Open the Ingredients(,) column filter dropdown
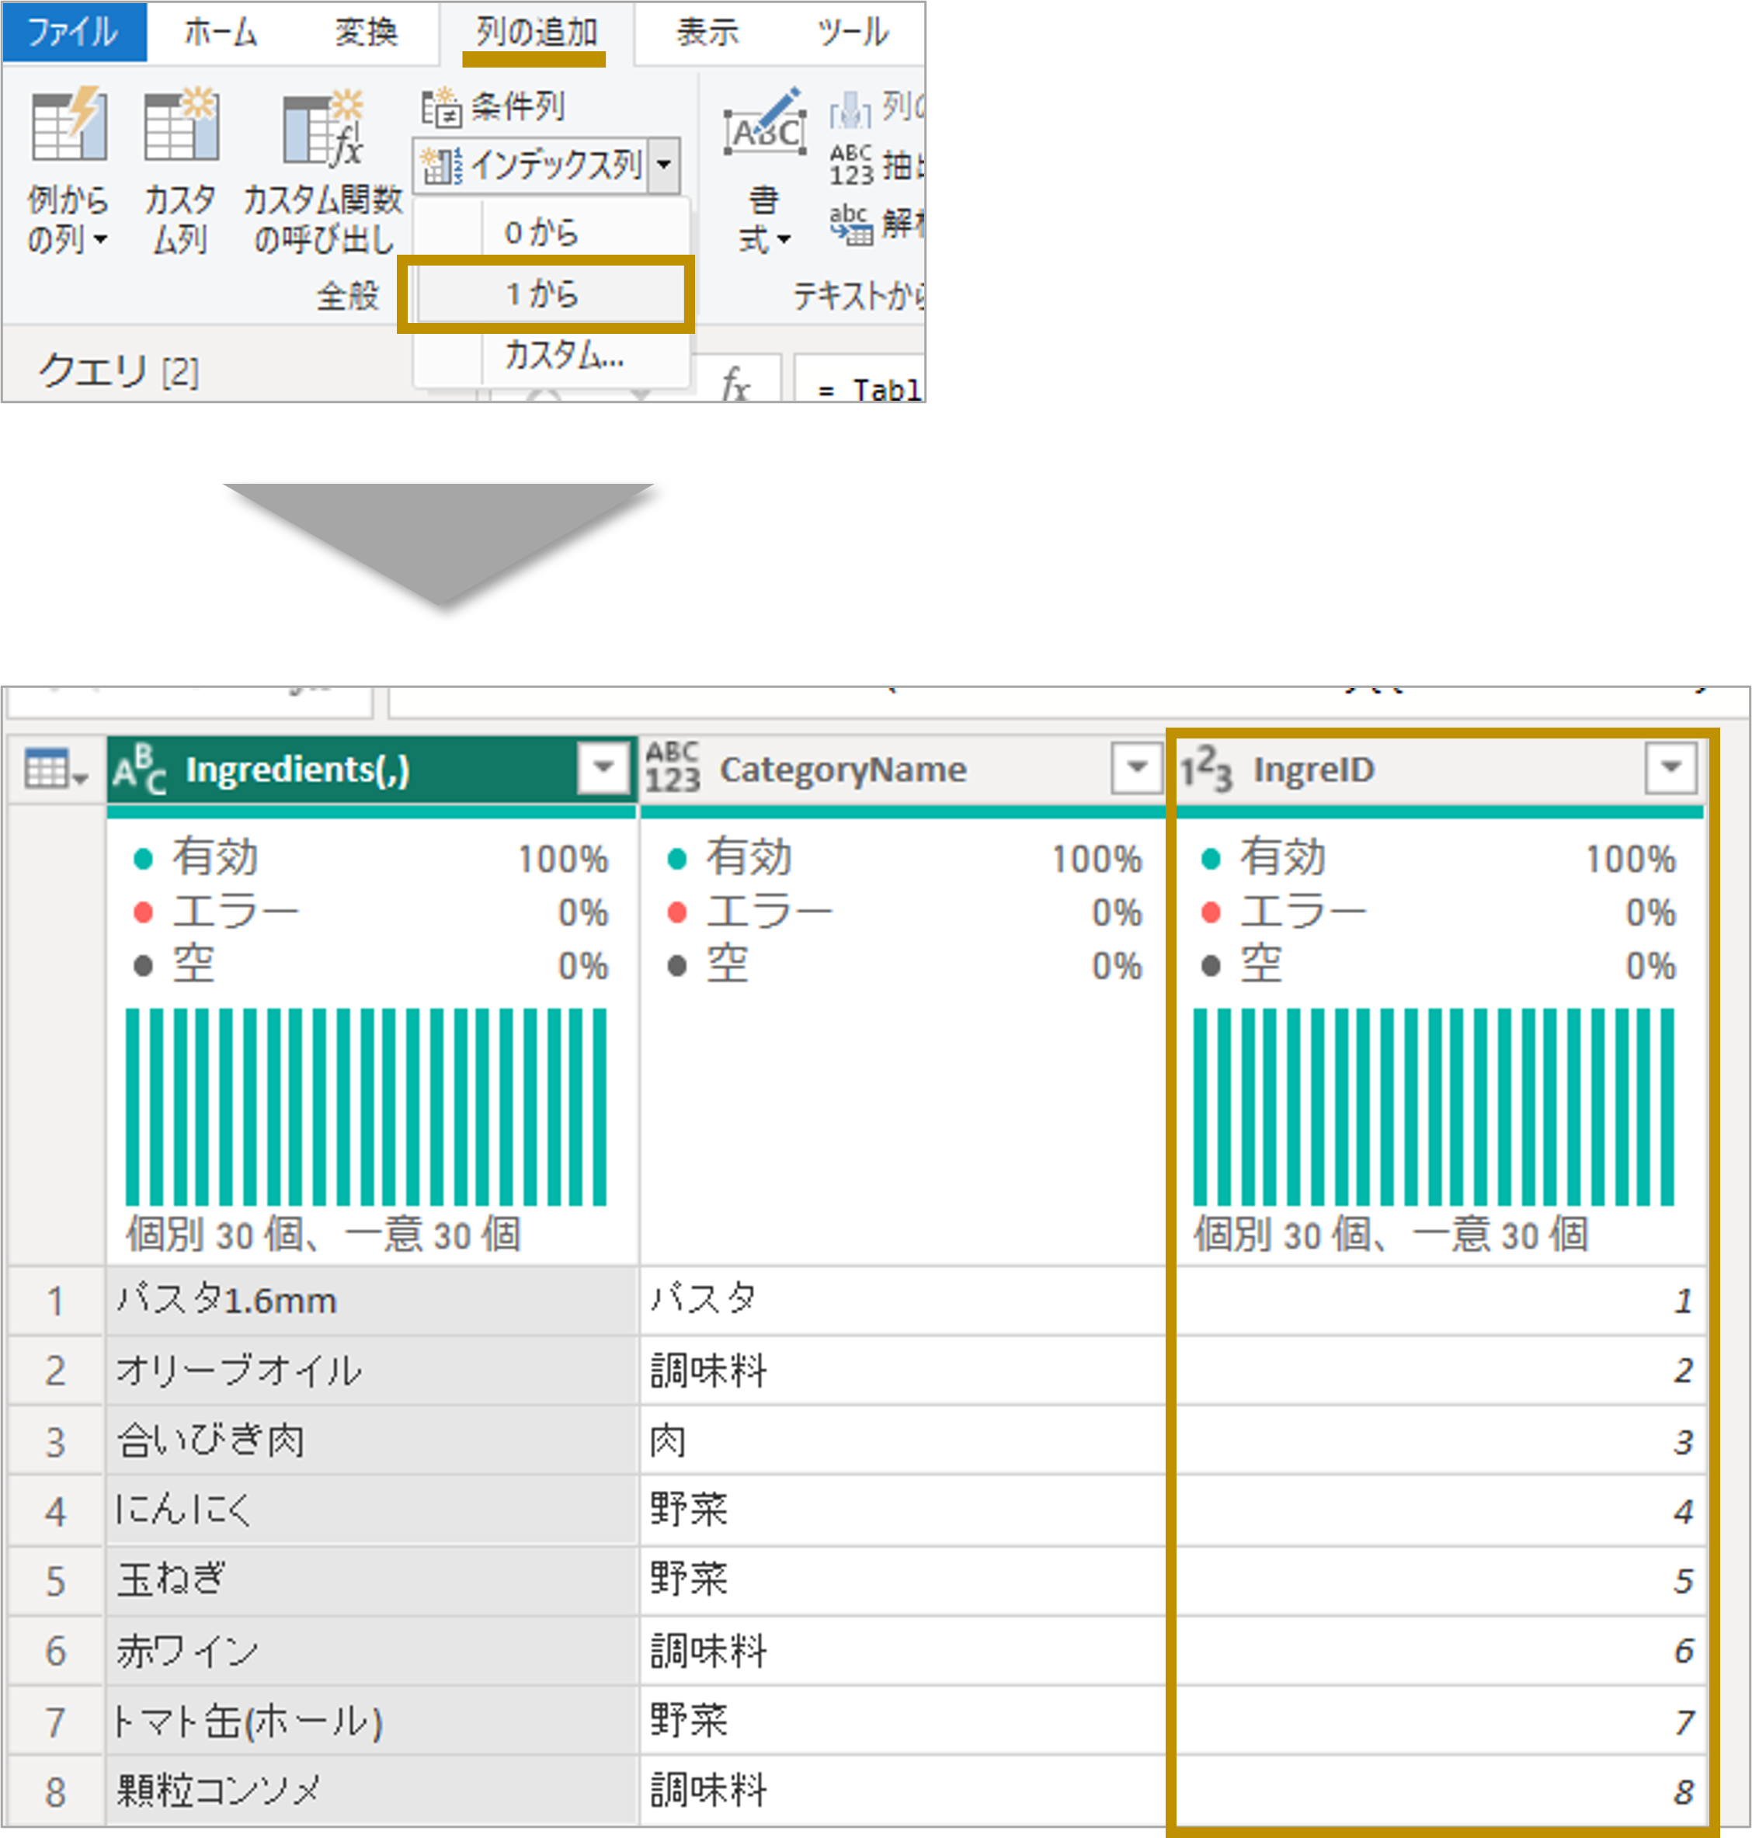Viewport: 1752px width, 1838px height. pyautogui.click(x=603, y=768)
